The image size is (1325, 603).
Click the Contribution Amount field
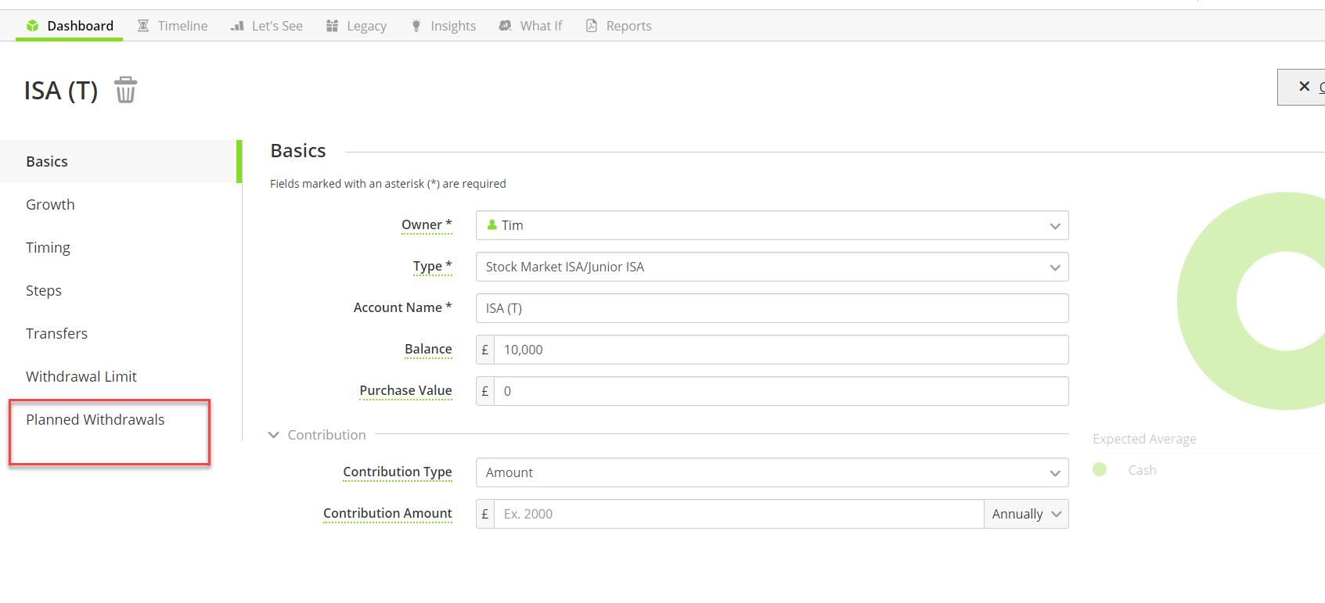pos(739,514)
